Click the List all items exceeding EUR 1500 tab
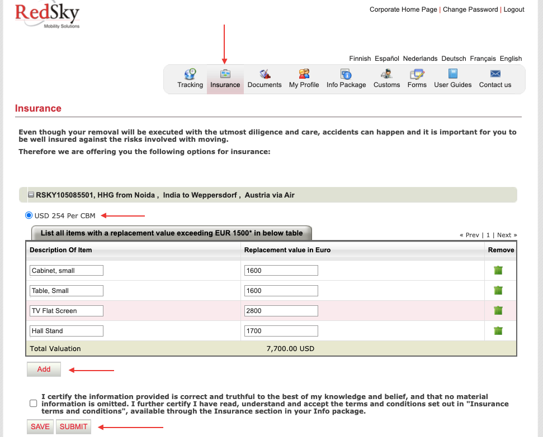This screenshot has height=437, width=543. tap(172, 233)
